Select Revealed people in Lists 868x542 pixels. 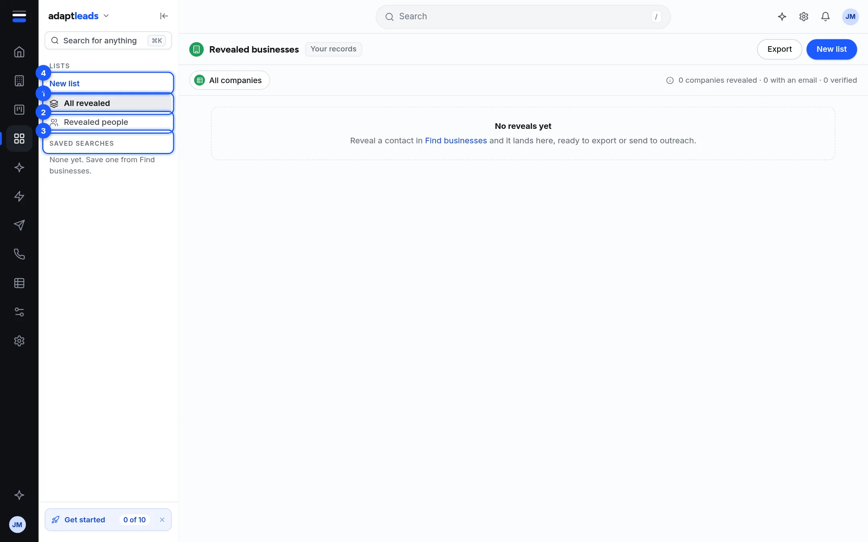pyautogui.click(x=108, y=122)
